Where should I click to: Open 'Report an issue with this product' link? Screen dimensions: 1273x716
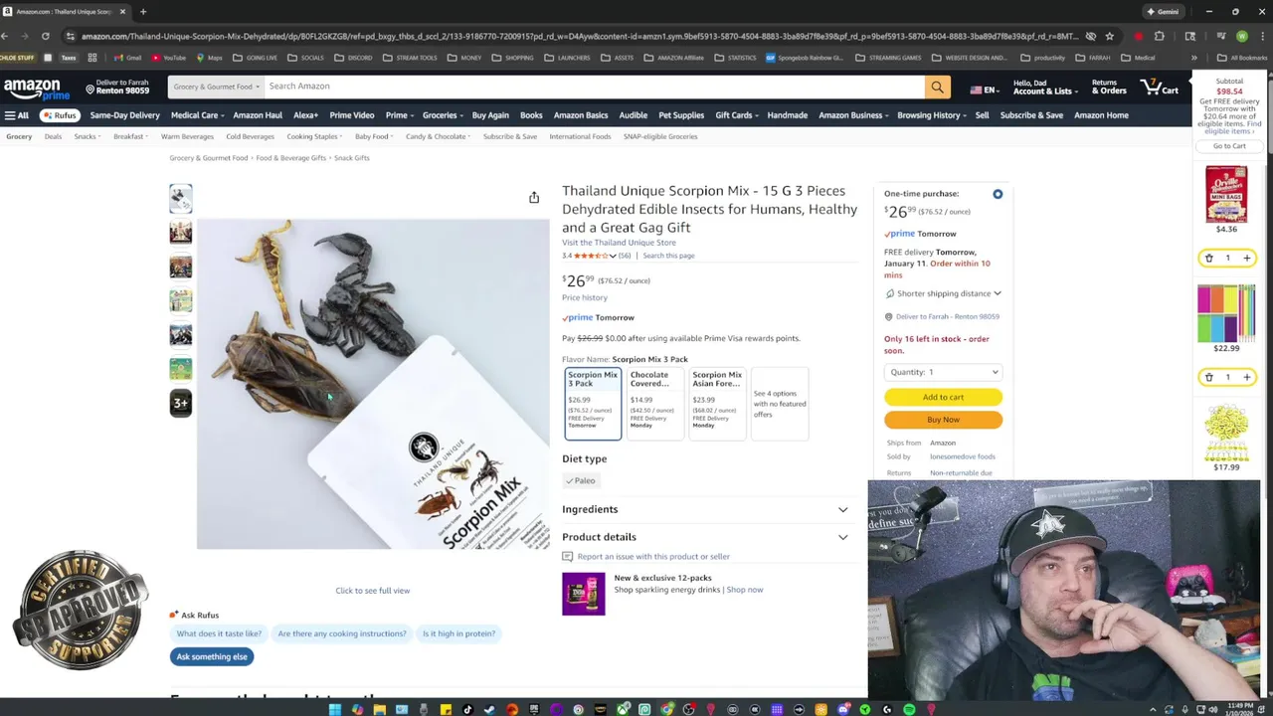pyautogui.click(x=653, y=557)
